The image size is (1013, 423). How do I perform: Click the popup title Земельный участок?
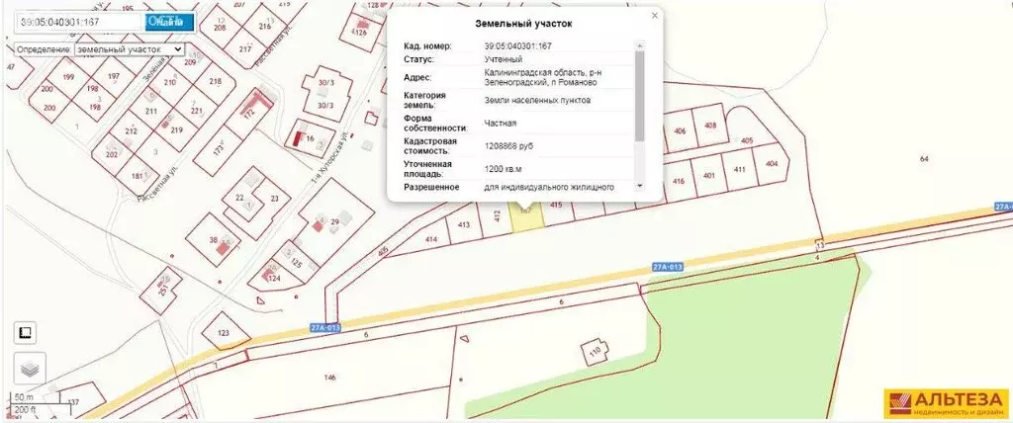click(x=523, y=24)
